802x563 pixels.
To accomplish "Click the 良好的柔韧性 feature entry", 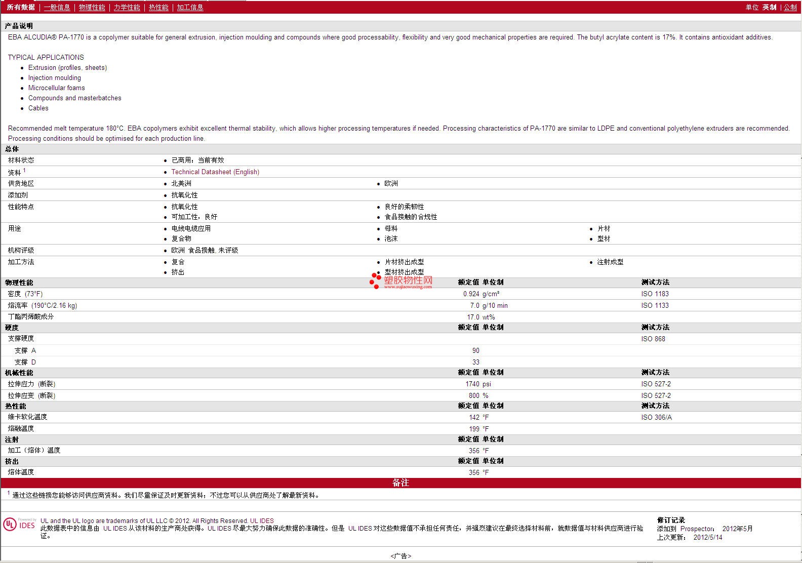I will [x=404, y=207].
